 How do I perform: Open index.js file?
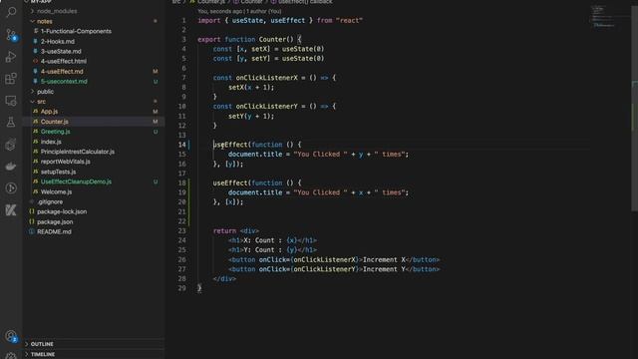point(51,142)
